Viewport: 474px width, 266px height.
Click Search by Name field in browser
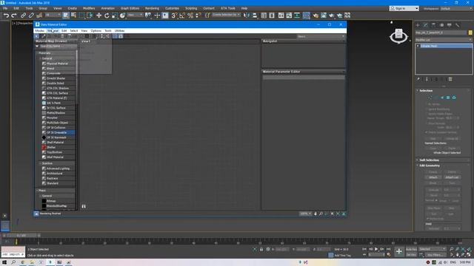pyautogui.click(x=58, y=46)
